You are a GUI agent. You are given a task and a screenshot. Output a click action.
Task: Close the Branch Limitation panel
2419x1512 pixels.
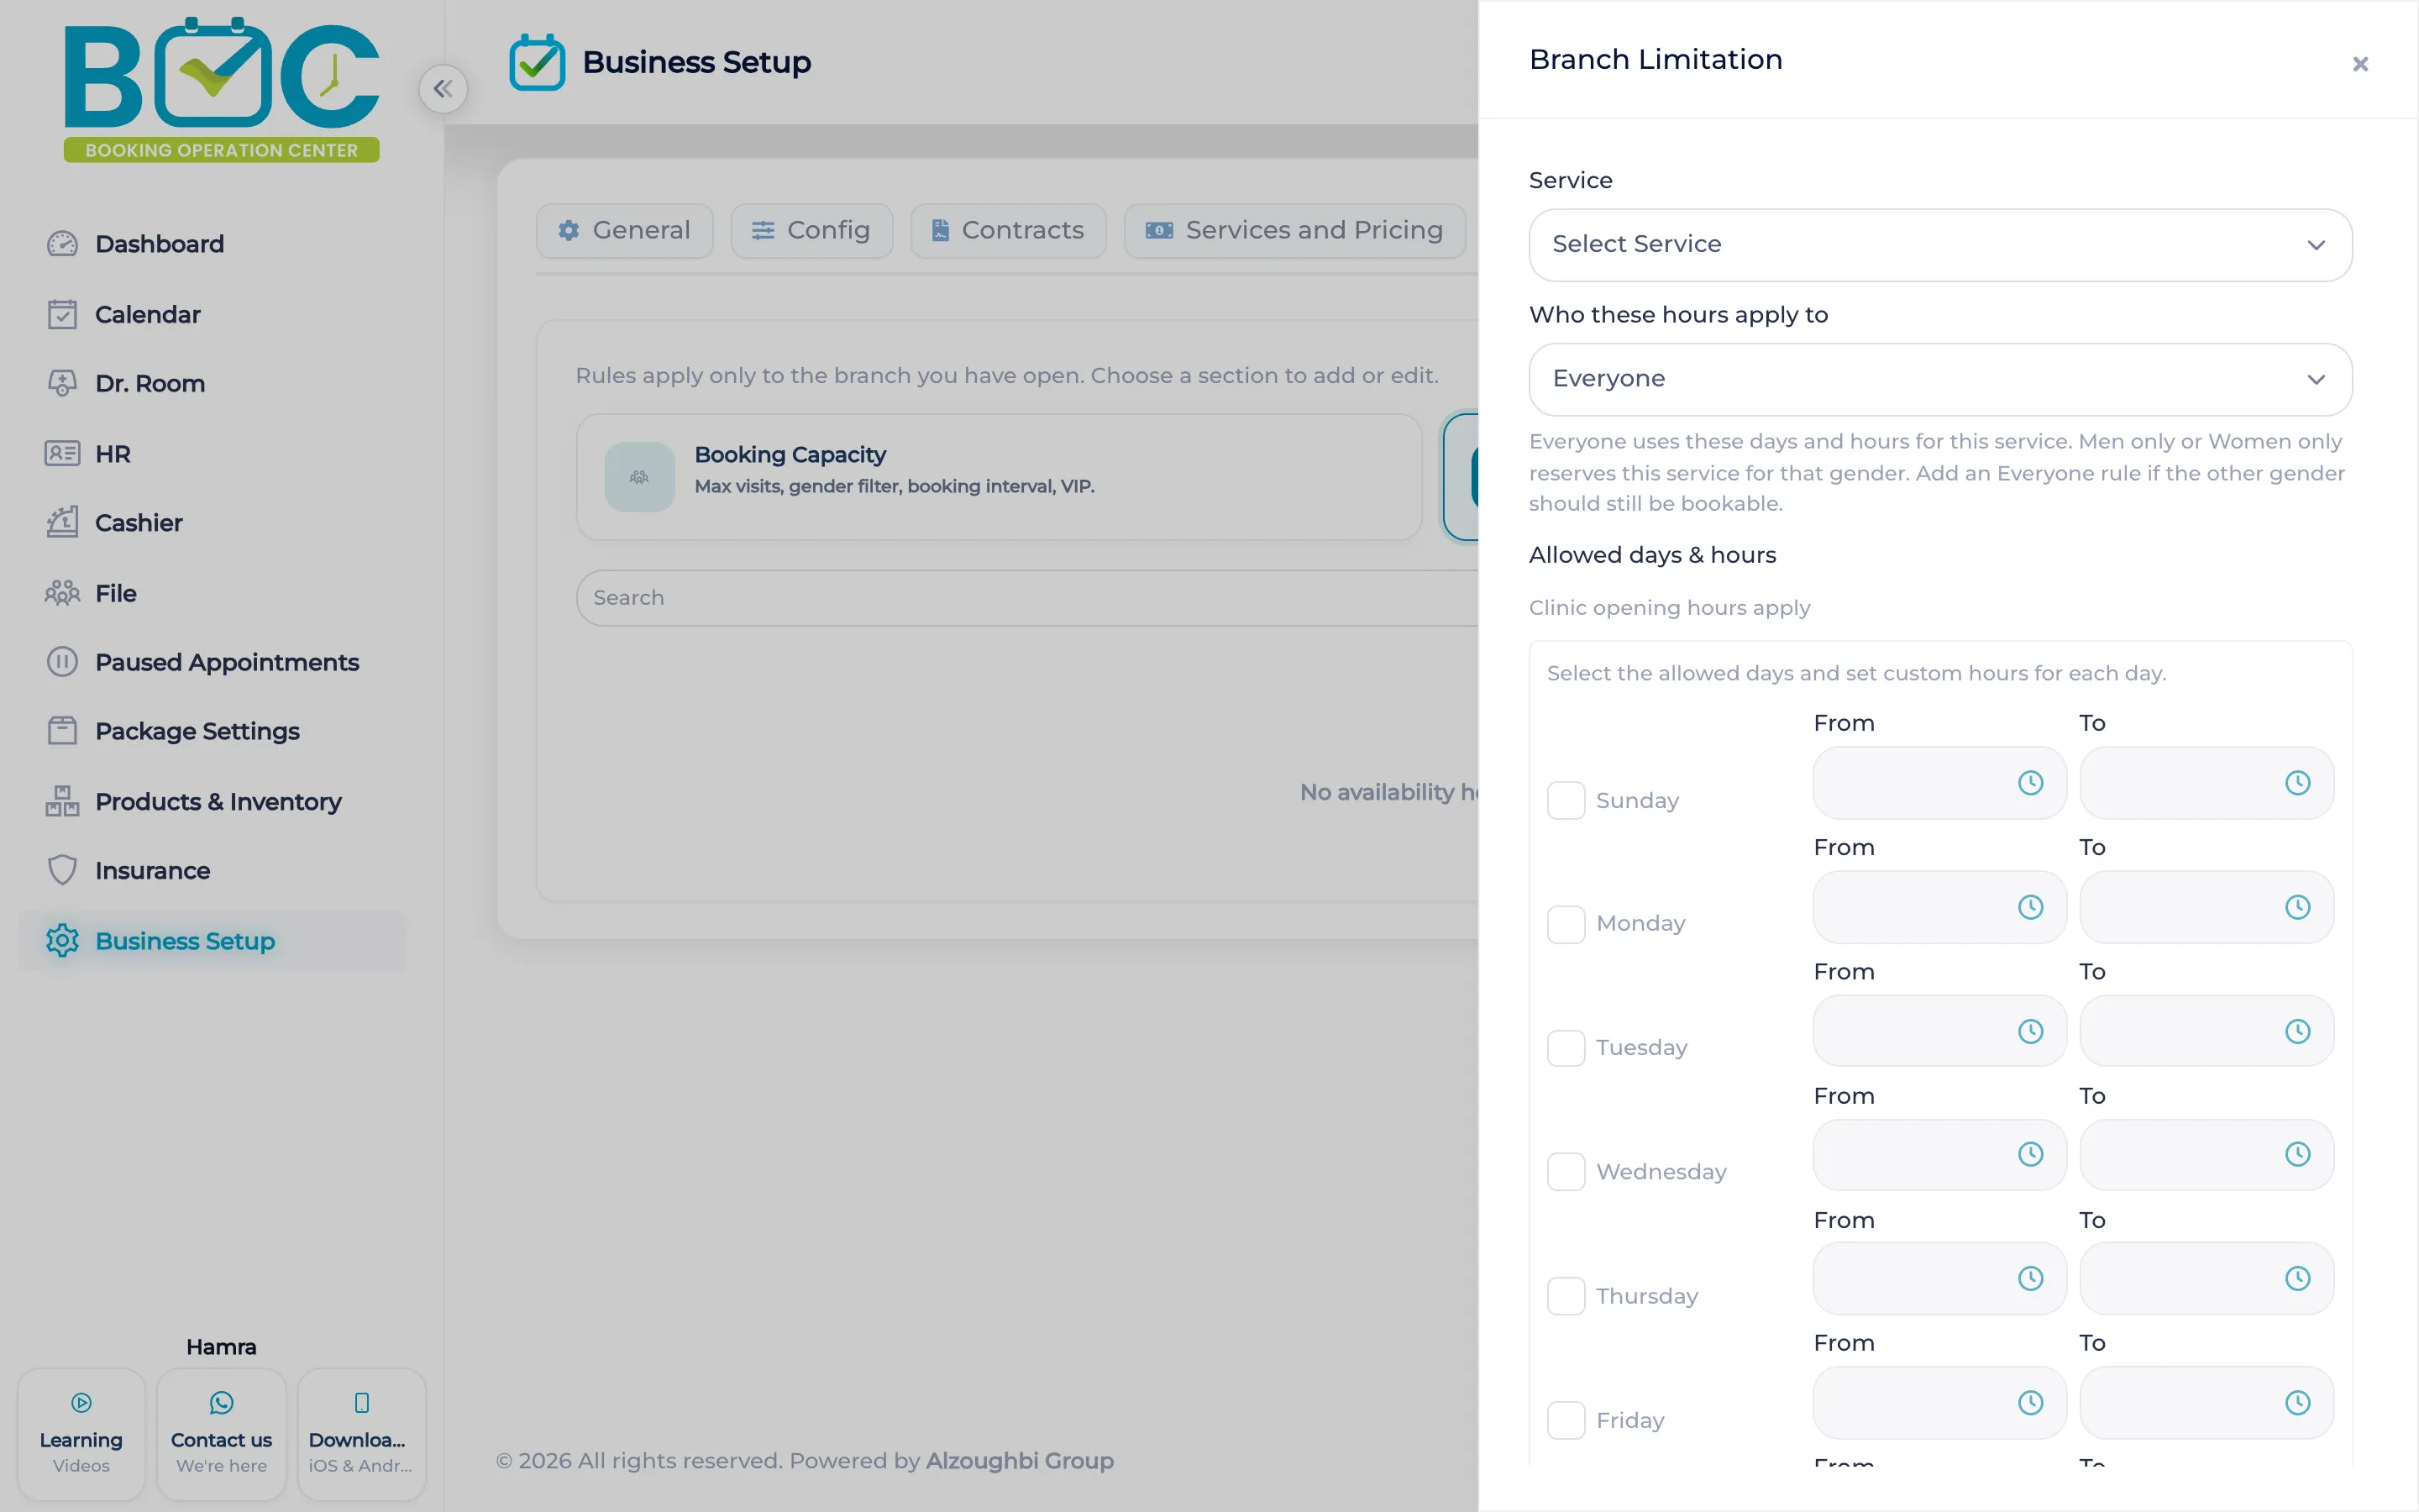point(2360,64)
